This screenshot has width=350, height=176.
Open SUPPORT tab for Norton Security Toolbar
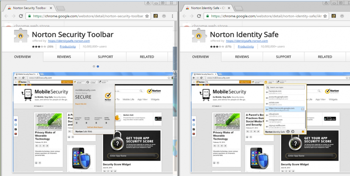click(105, 57)
